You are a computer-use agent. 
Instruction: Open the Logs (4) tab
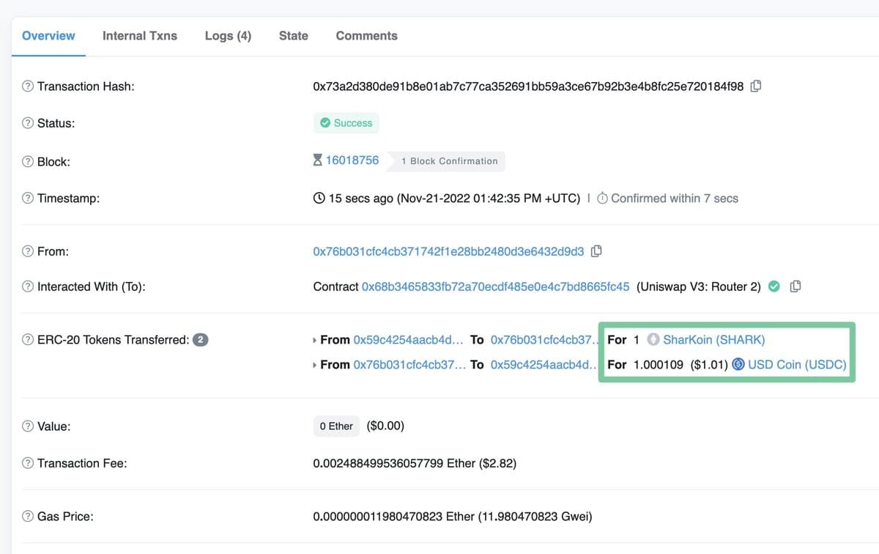tap(228, 36)
